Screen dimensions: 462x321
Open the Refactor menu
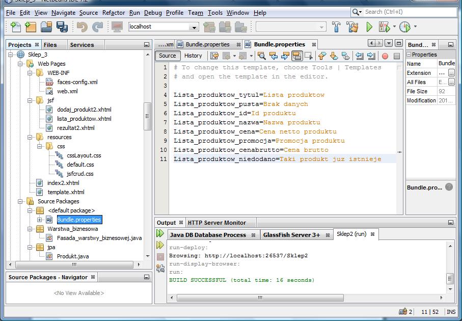(x=114, y=13)
